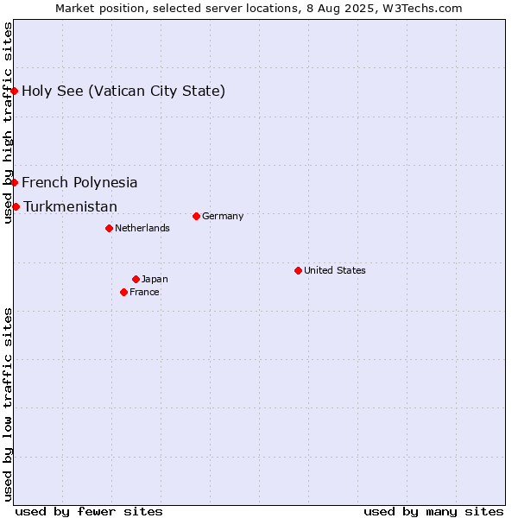The width and height of the screenshot is (518, 518).
Task: Click the 'French Polynesia' label
Action: (79, 183)
